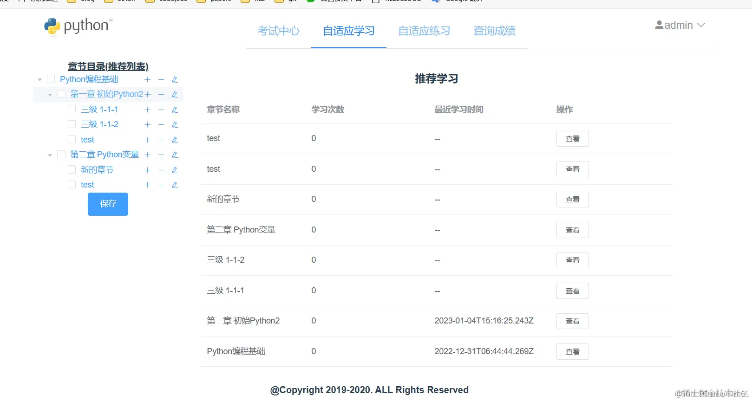
Task: Minus icon for test under 第二章
Action: tap(161, 185)
